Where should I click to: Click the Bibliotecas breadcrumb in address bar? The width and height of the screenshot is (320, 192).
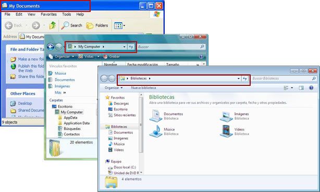click(x=139, y=79)
